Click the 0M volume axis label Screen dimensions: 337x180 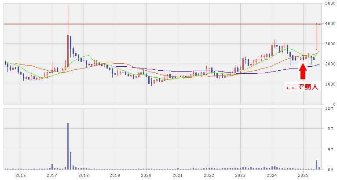pyautogui.click(x=330, y=170)
